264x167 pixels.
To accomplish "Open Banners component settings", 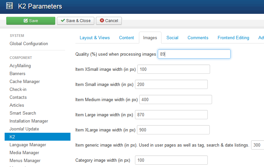I will pyautogui.click(x=18, y=73).
